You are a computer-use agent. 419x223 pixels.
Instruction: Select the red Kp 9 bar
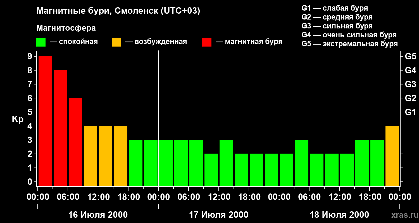[45, 121]
